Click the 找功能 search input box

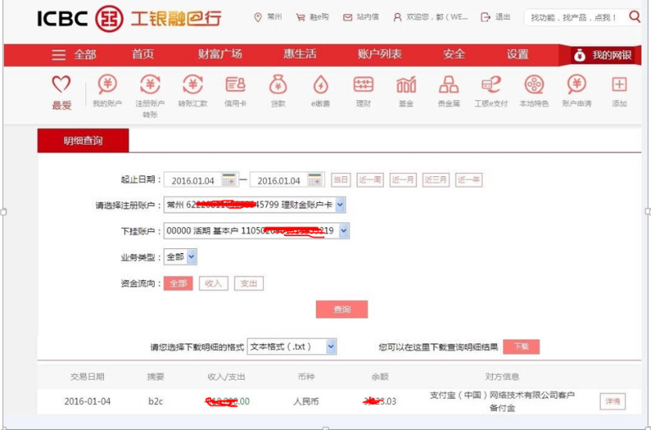575,18
